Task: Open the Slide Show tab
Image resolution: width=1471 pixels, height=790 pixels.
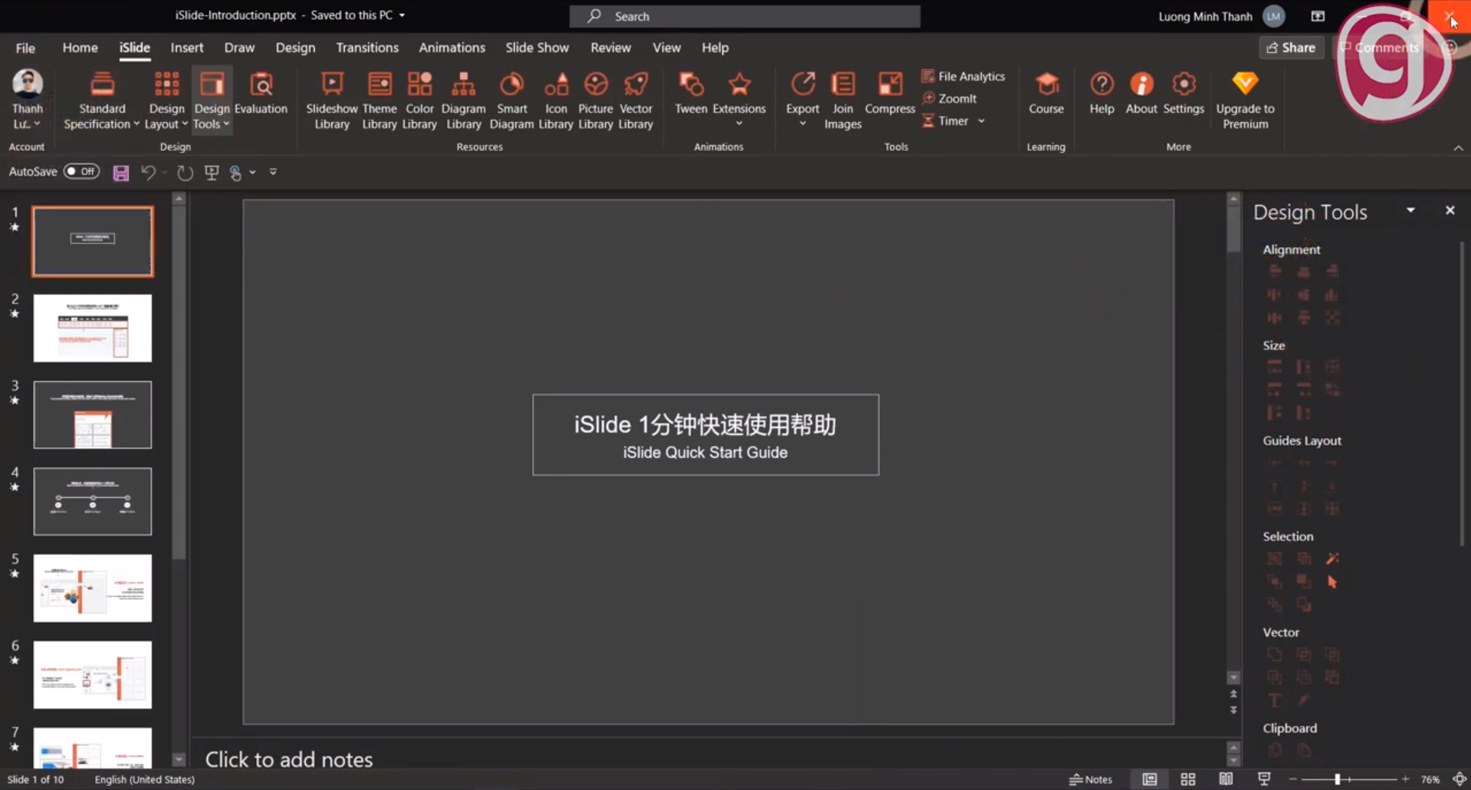Action: pyautogui.click(x=537, y=48)
